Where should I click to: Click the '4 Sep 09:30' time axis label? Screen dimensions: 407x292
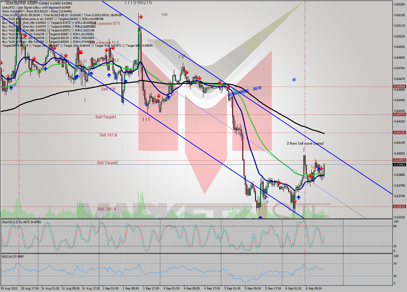click(x=192, y=288)
